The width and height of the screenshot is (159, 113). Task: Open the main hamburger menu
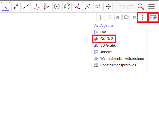151,7
